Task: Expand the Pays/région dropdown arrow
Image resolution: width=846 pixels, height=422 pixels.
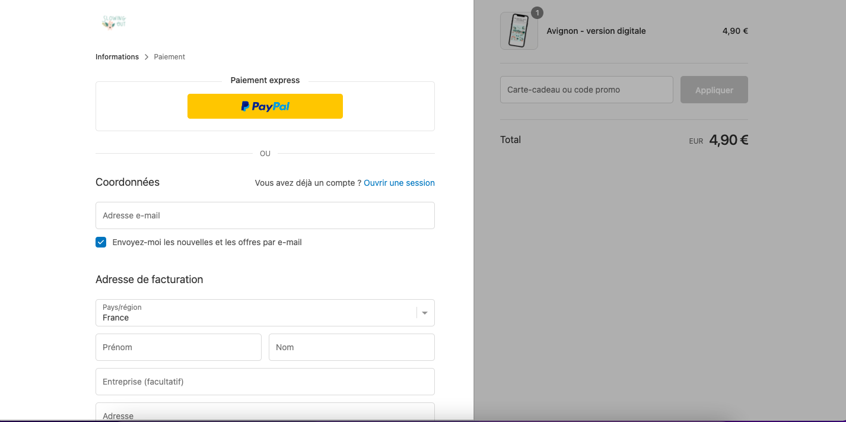Action: click(x=425, y=313)
